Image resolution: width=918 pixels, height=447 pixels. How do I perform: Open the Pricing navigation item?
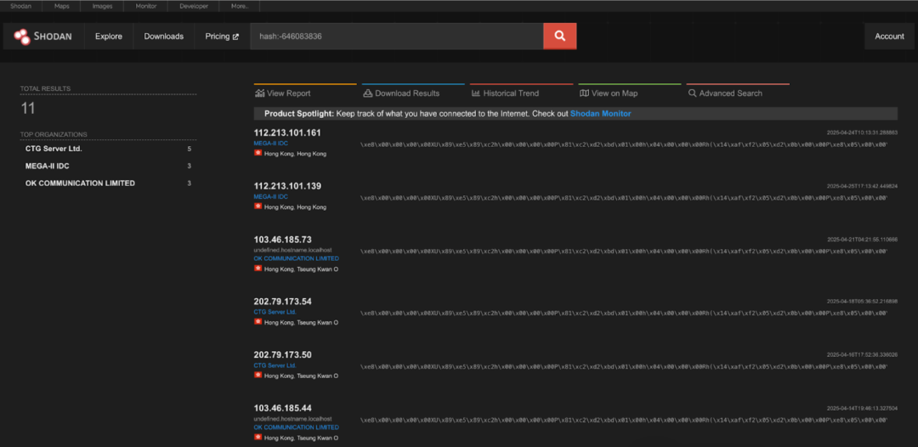tap(222, 37)
